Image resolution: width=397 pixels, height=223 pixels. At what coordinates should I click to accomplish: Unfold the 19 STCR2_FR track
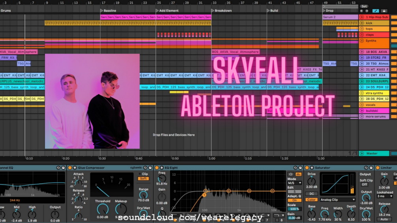[x=362, y=58]
